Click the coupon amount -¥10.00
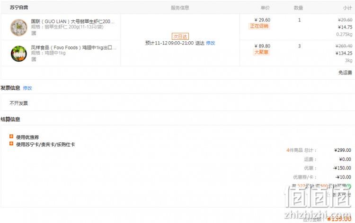Viewport: 355px width, 223px height. click(343, 177)
